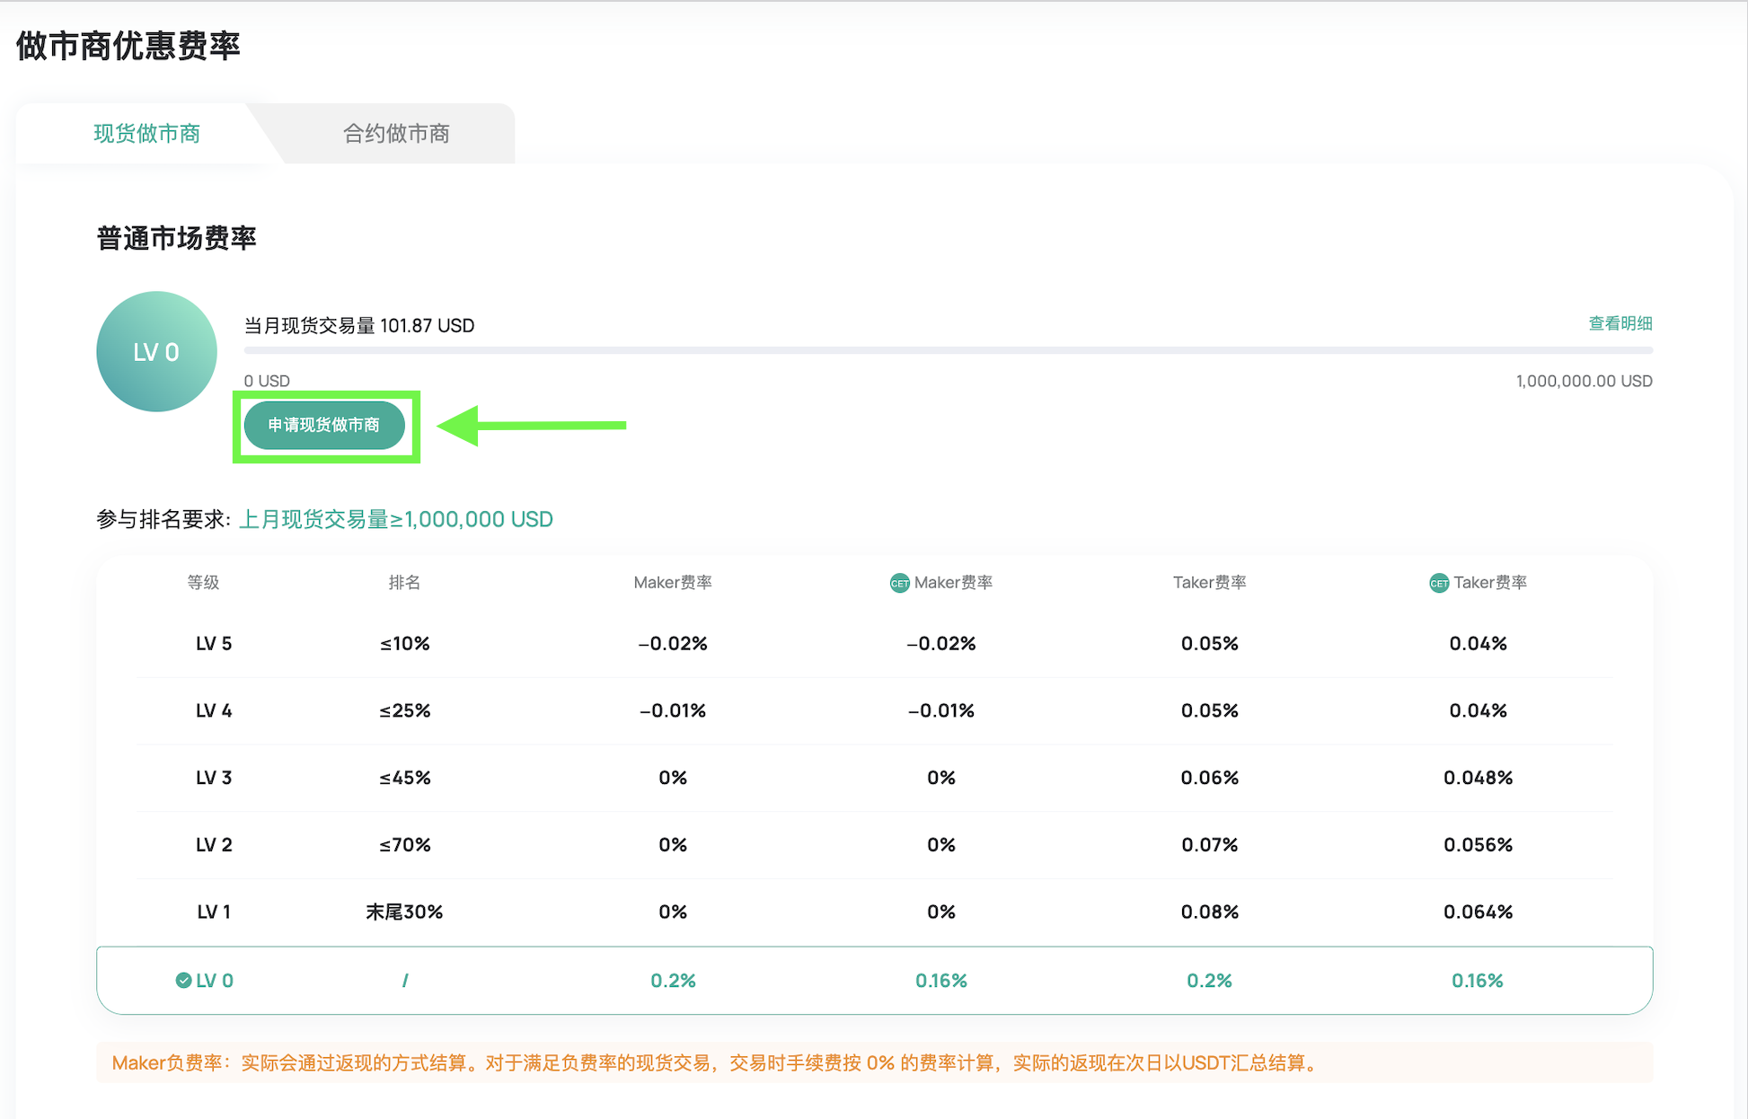Click the orange Maker负费率 notice text
The width and height of the screenshot is (1748, 1119).
[x=716, y=1063]
